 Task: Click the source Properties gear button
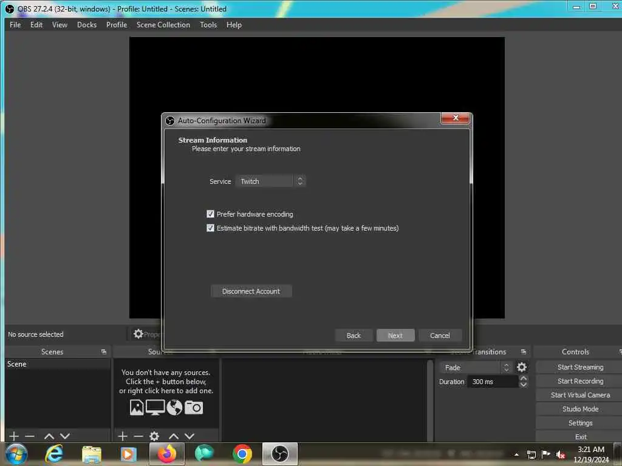coord(146,334)
